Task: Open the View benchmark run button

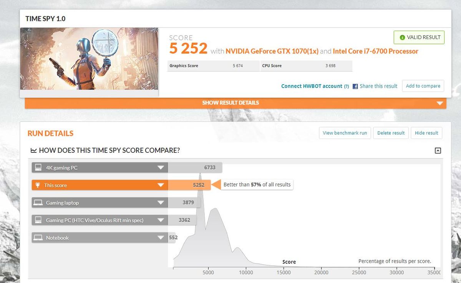Action: pyautogui.click(x=345, y=133)
